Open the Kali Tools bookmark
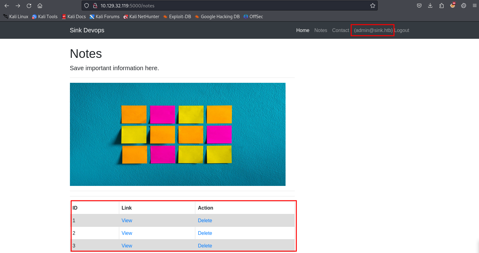The image size is (479, 253). pyautogui.click(x=45, y=17)
